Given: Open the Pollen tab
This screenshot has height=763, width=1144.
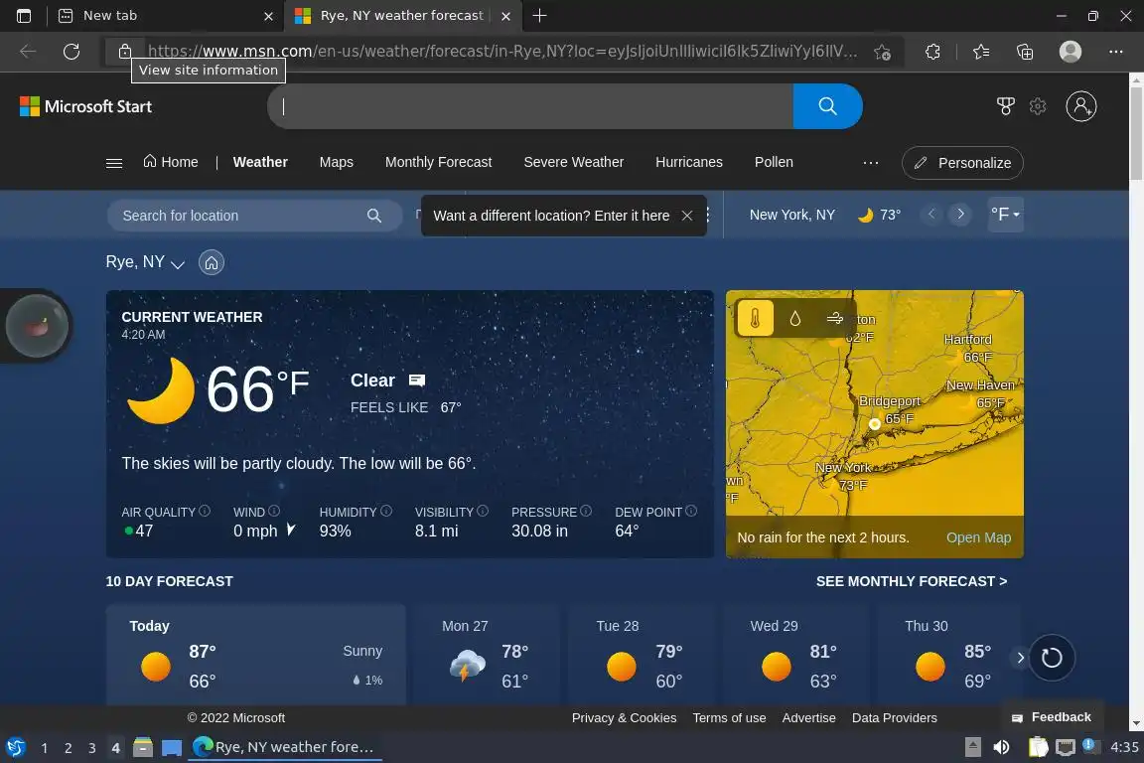Looking at the screenshot, I should click(774, 162).
